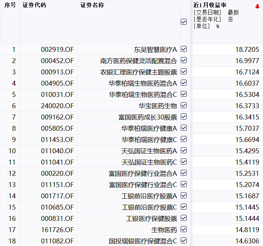Select fund code 004905.OF
The image size is (263, 246).
pos(57,83)
